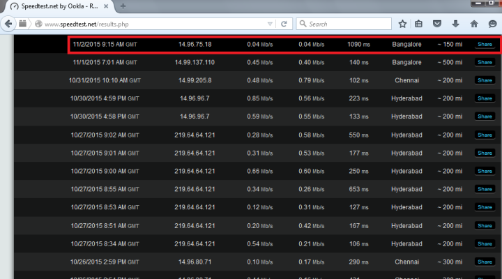502x279 pixels.
Task: Bookmark this page with the star icon
Action: (x=402, y=24)
